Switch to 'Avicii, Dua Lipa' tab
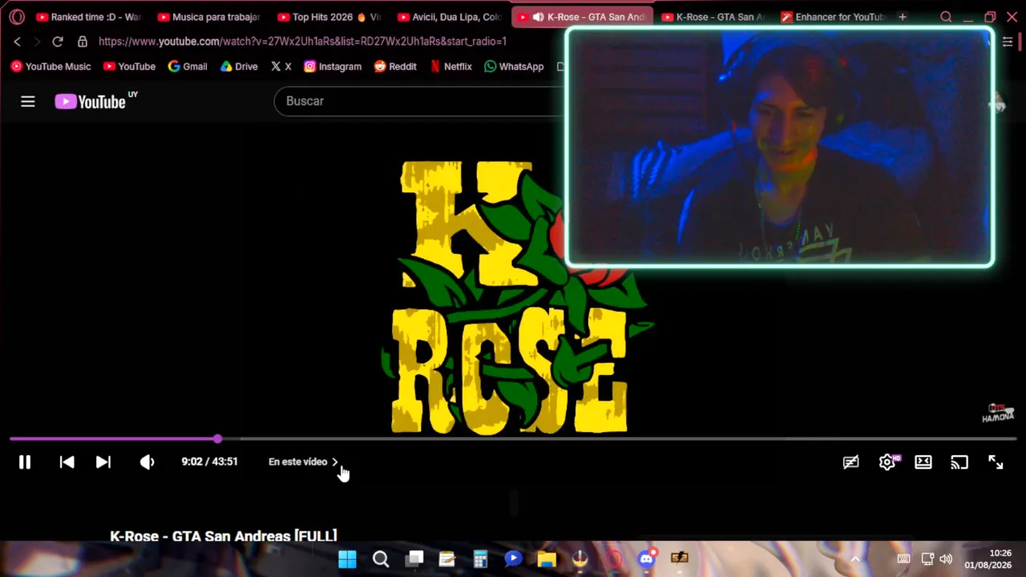1026x577 pixels. [450, 17]
